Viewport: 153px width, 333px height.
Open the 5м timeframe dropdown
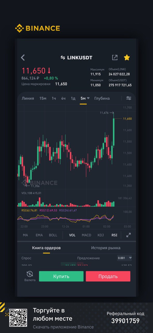tap(85, 98)
